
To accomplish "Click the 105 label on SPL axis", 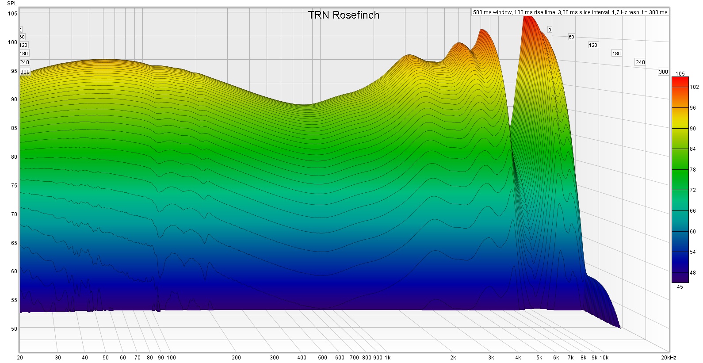I will (x=12, y=14).
